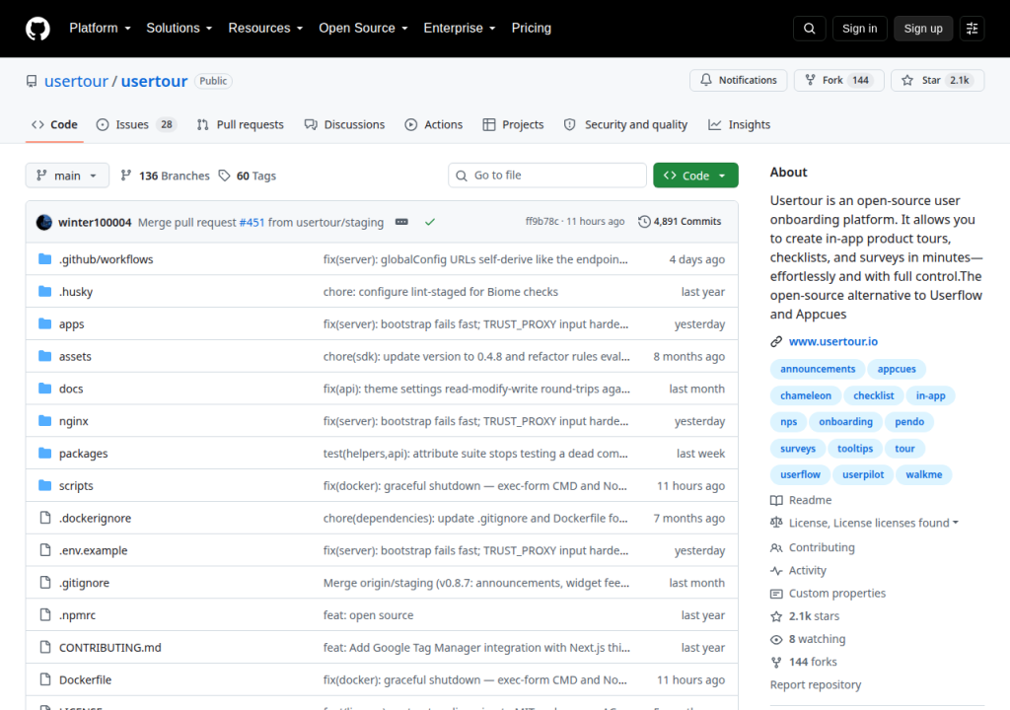
Task: Open the Security and quality tab
Action: [625, 124]
